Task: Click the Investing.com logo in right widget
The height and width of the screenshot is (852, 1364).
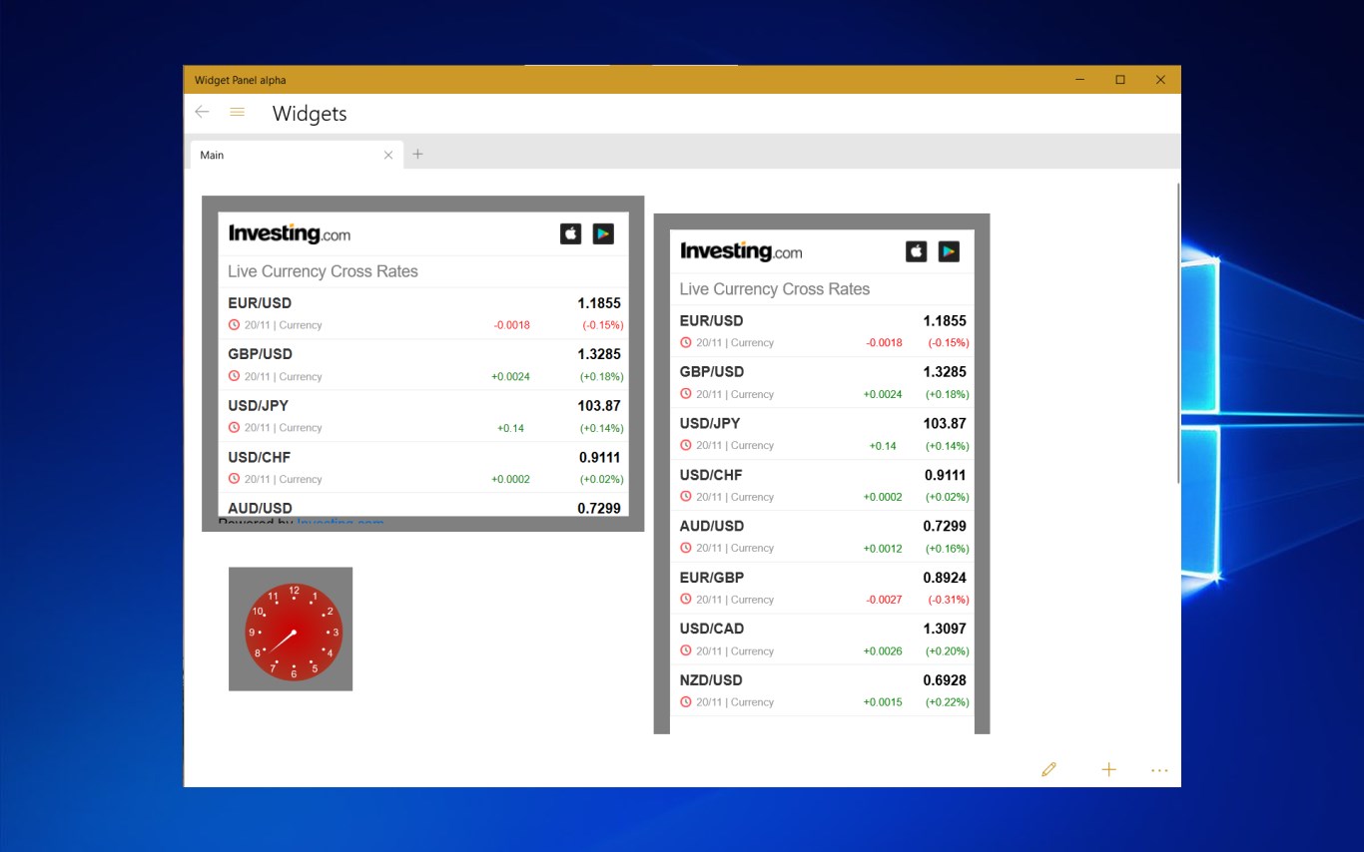Action: click(x=741, y=251)
